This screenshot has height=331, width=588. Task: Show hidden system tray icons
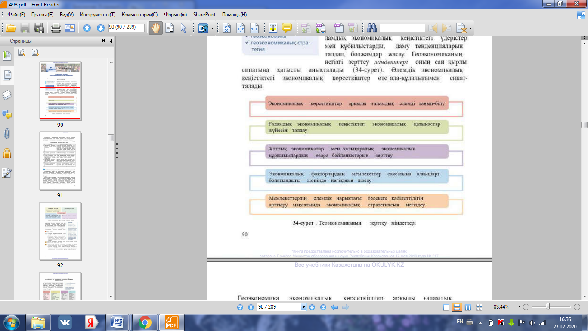click(481, 322)
